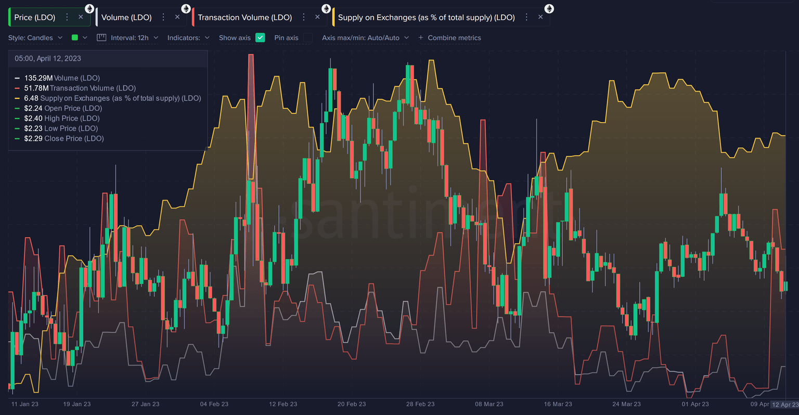The width and height of the screenshot is (799, 415).
Task: Remove the Volume (LDO) metric
Action: (177, 17)
